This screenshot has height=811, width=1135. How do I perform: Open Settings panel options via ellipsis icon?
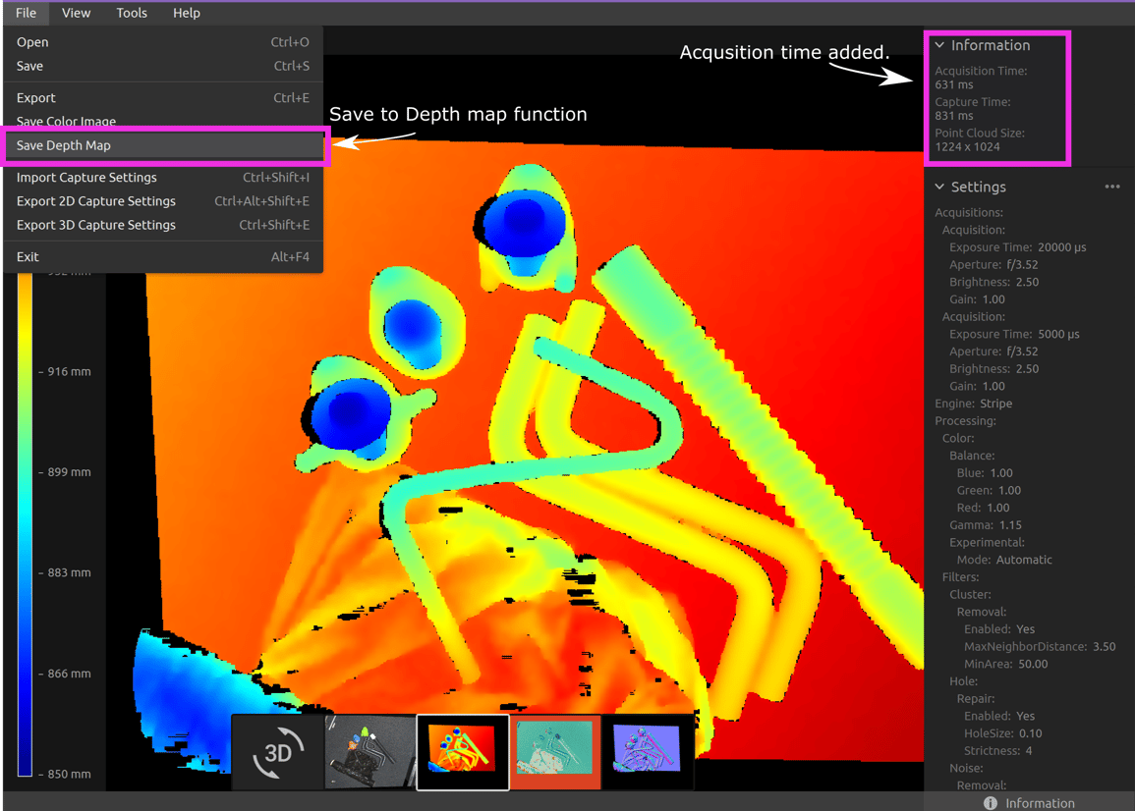[x=1112, y=187]
